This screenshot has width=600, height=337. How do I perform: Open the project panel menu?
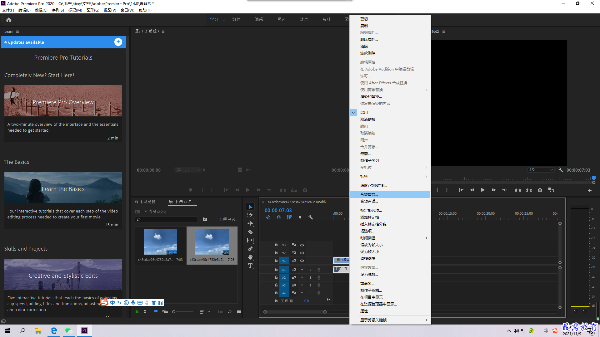[196, 202]
